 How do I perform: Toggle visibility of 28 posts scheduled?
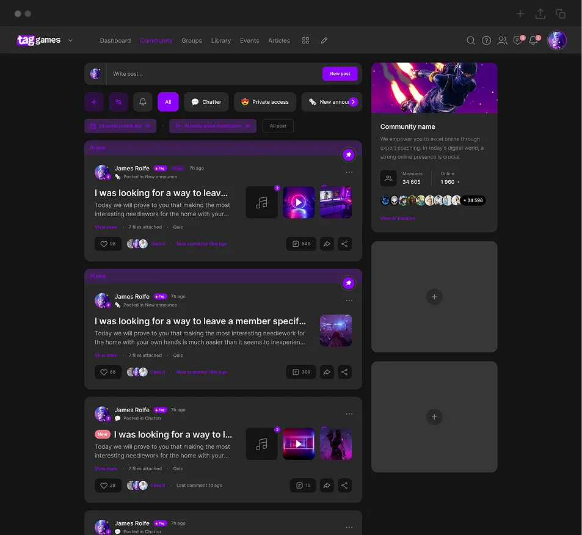point(147,126)
